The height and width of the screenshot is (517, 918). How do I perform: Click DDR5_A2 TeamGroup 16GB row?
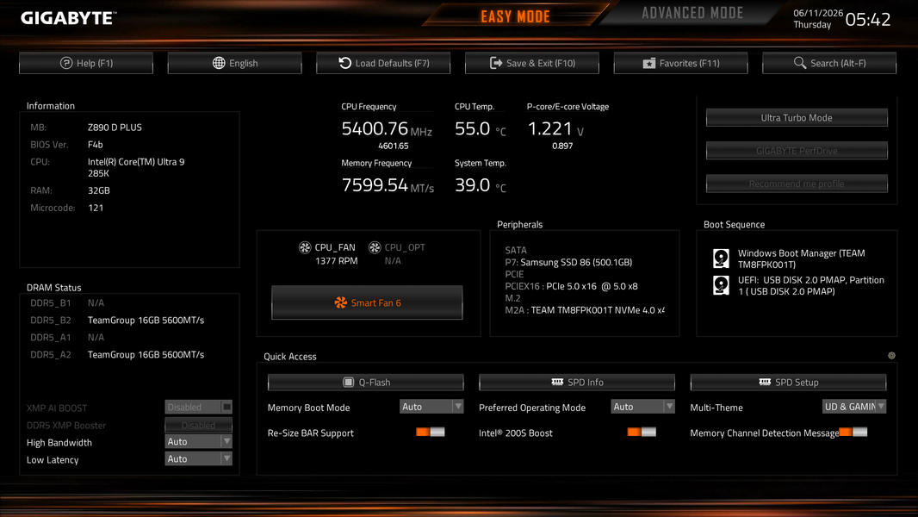(x=118, y=355)
